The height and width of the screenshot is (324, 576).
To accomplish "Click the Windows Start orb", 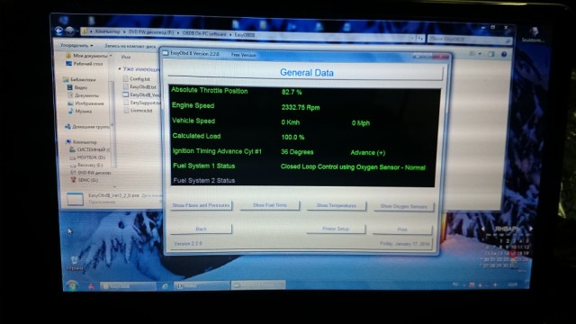I will [71, 285].
